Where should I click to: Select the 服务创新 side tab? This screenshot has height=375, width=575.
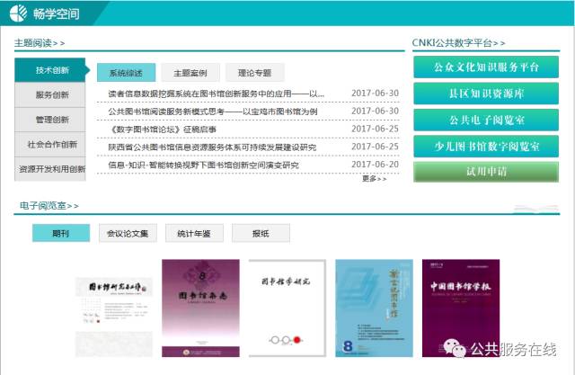pos(50,94)
